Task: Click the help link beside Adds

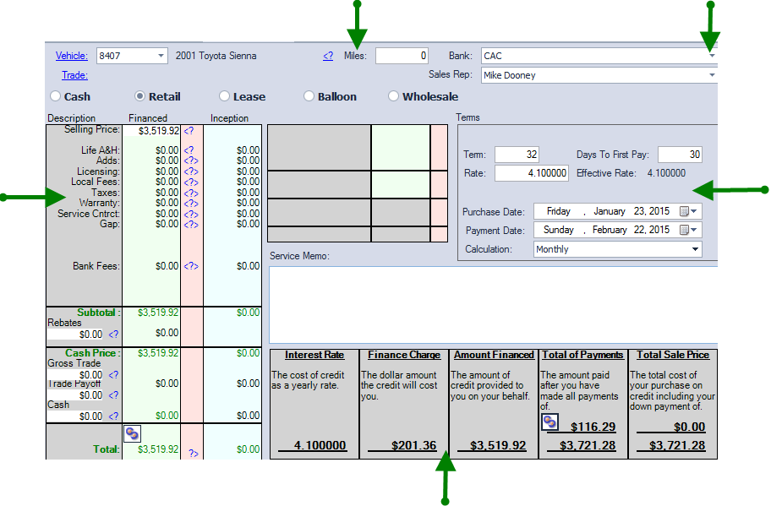Action: [x=191, y=161]
